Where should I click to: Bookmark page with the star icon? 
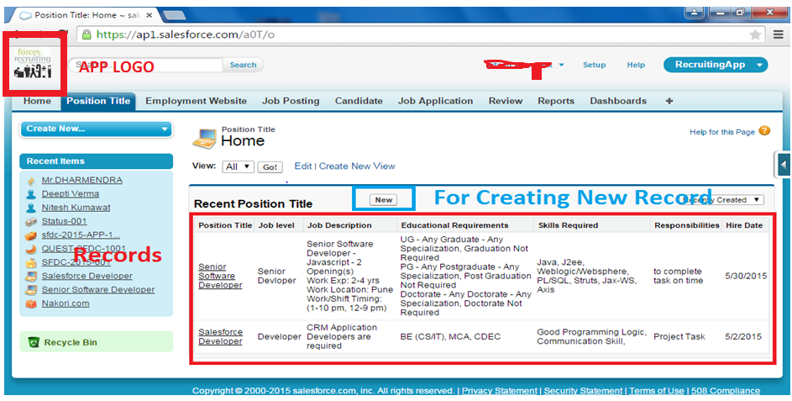click(x=755, y=34)
